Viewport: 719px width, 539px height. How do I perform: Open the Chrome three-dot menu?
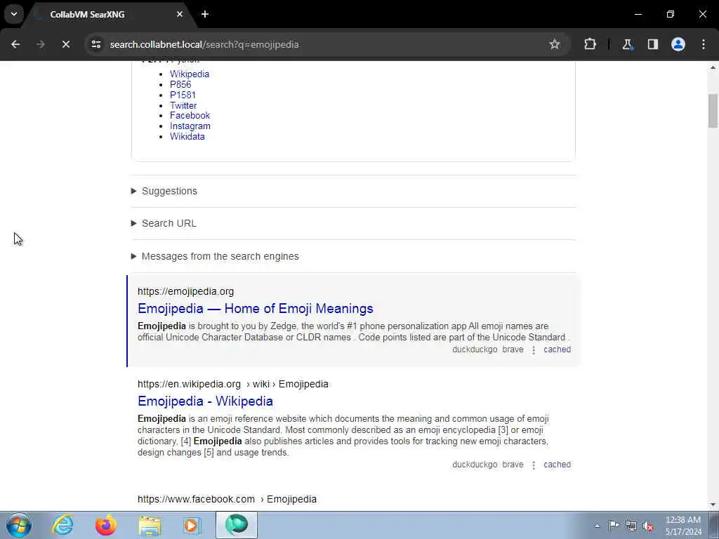[x=704, y=44]
